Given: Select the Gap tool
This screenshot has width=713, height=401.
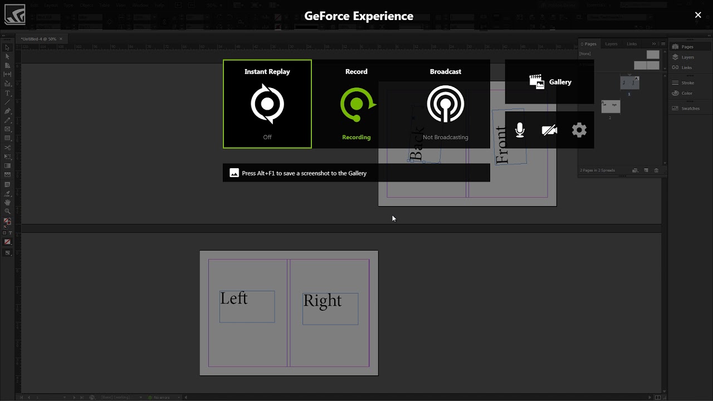Looking at the screenshot, I should point(7,75).
